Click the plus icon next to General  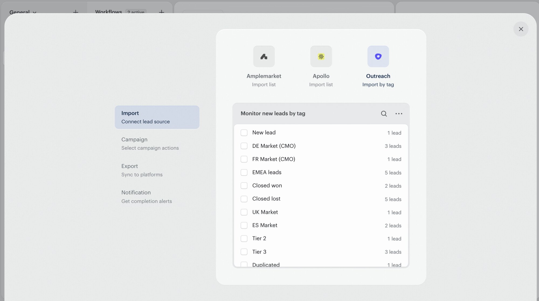tap(76, 12)
